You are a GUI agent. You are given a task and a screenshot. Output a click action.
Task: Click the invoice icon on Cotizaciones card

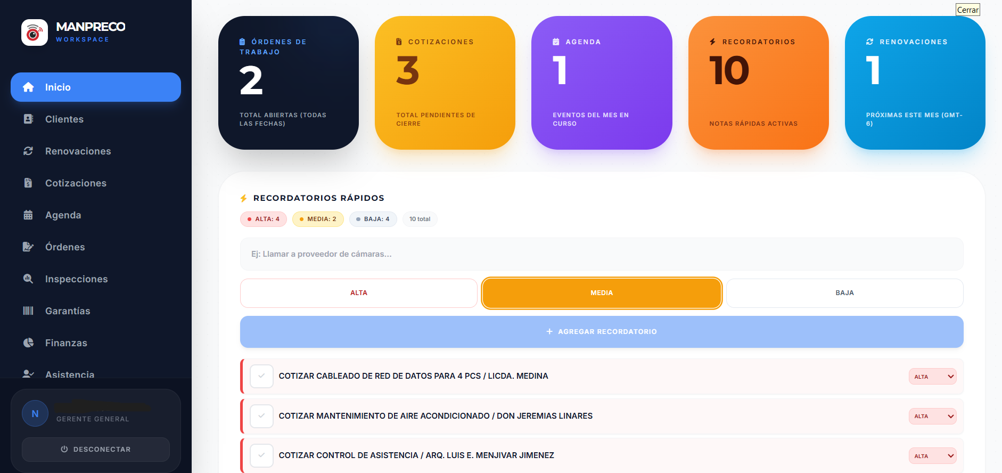[x=399, y=42]
